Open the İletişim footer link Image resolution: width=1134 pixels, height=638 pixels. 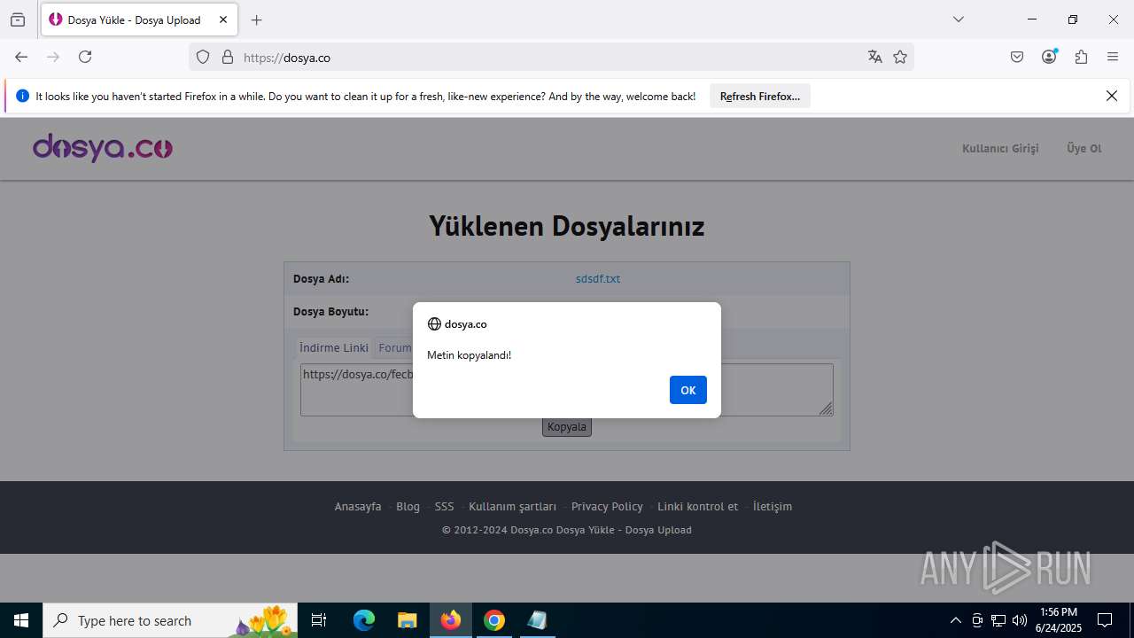773,506
